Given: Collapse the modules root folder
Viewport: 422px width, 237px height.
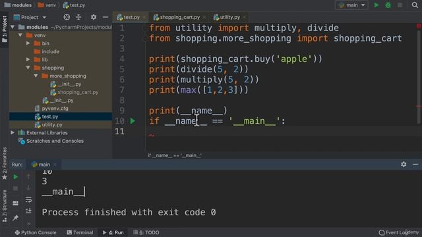Looking at the screenshot, I should (x=13, y=27).
